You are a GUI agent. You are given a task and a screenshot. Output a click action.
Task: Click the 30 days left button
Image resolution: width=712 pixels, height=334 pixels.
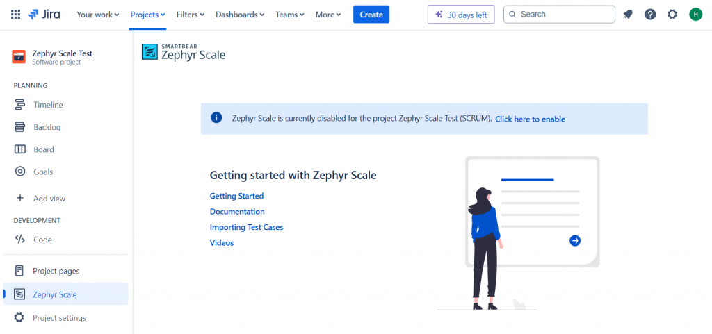[461, 15]
